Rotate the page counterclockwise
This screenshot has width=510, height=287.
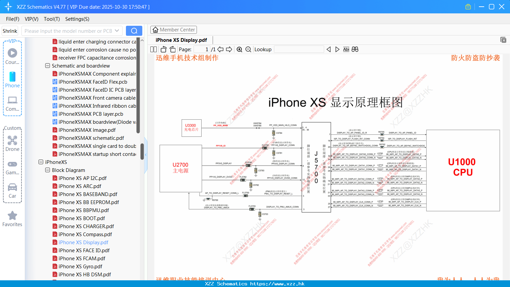pyautogui.click(x=164, y=50)
